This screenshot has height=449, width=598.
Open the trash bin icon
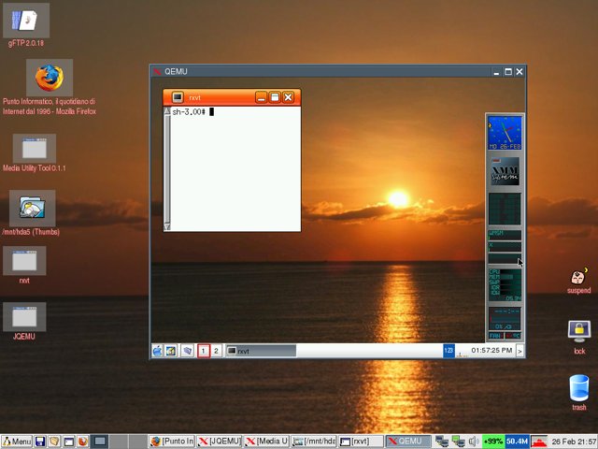click(578, 386)
